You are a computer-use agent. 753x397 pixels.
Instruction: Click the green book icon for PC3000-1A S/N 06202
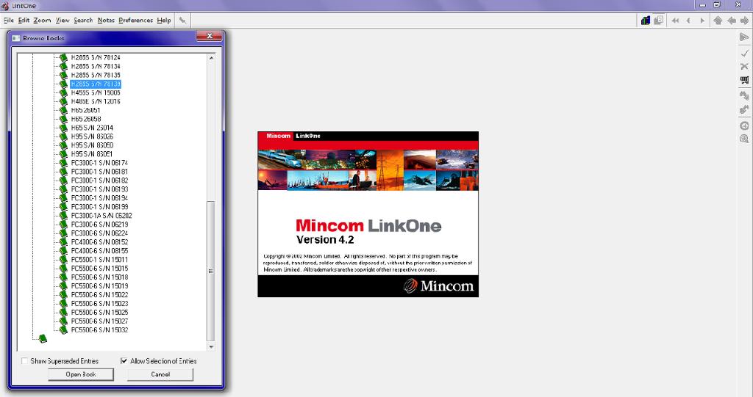pos(63,216)
